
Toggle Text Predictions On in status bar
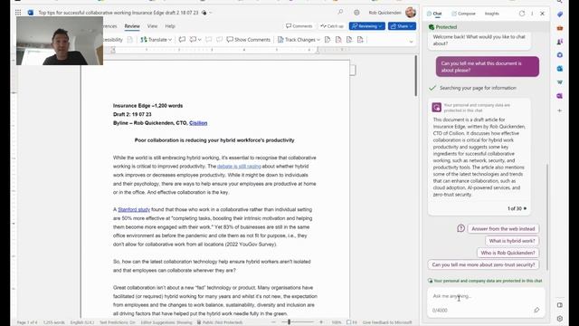pos(118,322)
